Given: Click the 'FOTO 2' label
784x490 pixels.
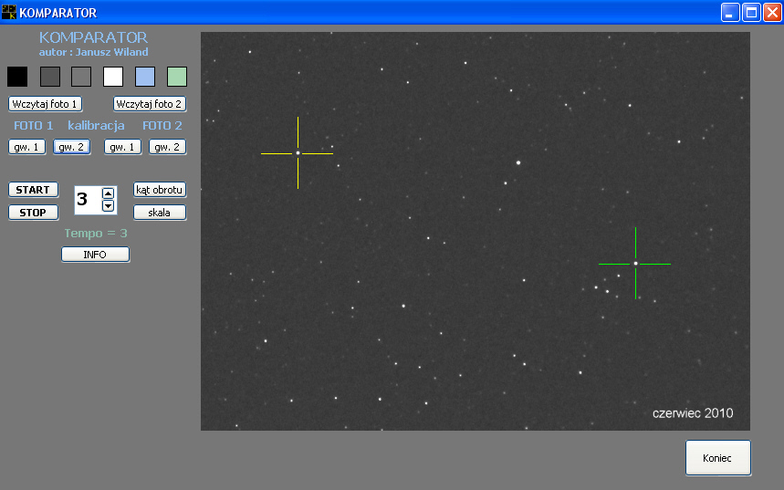Looking at the screenshot, I should click(162, 126).
